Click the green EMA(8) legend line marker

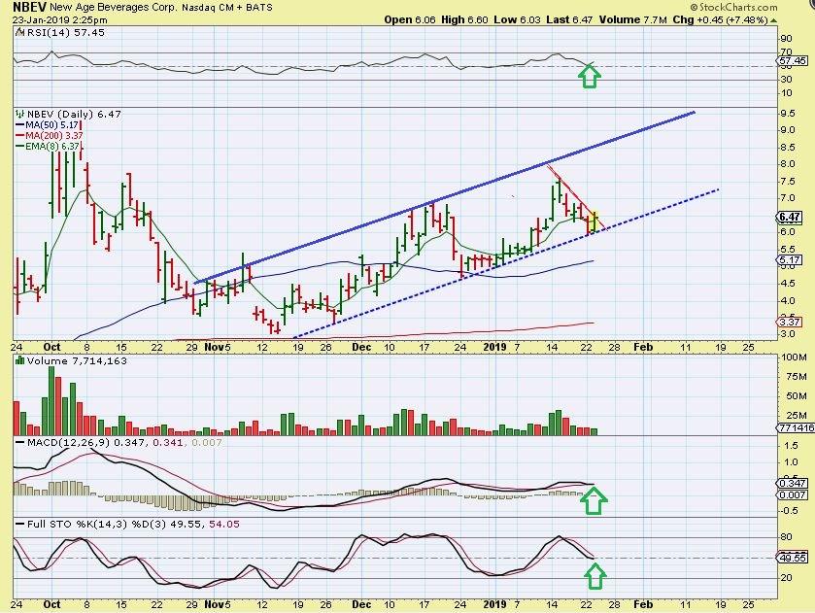point(20,147)
